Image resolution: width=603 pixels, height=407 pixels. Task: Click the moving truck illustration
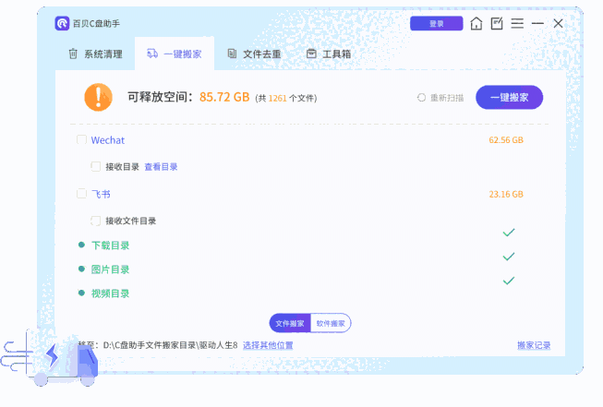pos(50,359)
